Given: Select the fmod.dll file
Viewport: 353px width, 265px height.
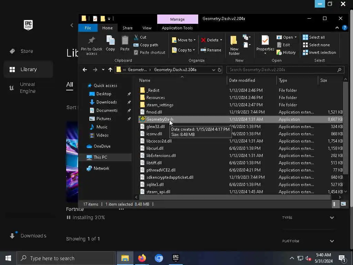Looking at the screenshot, I should (x=154, y=112).
